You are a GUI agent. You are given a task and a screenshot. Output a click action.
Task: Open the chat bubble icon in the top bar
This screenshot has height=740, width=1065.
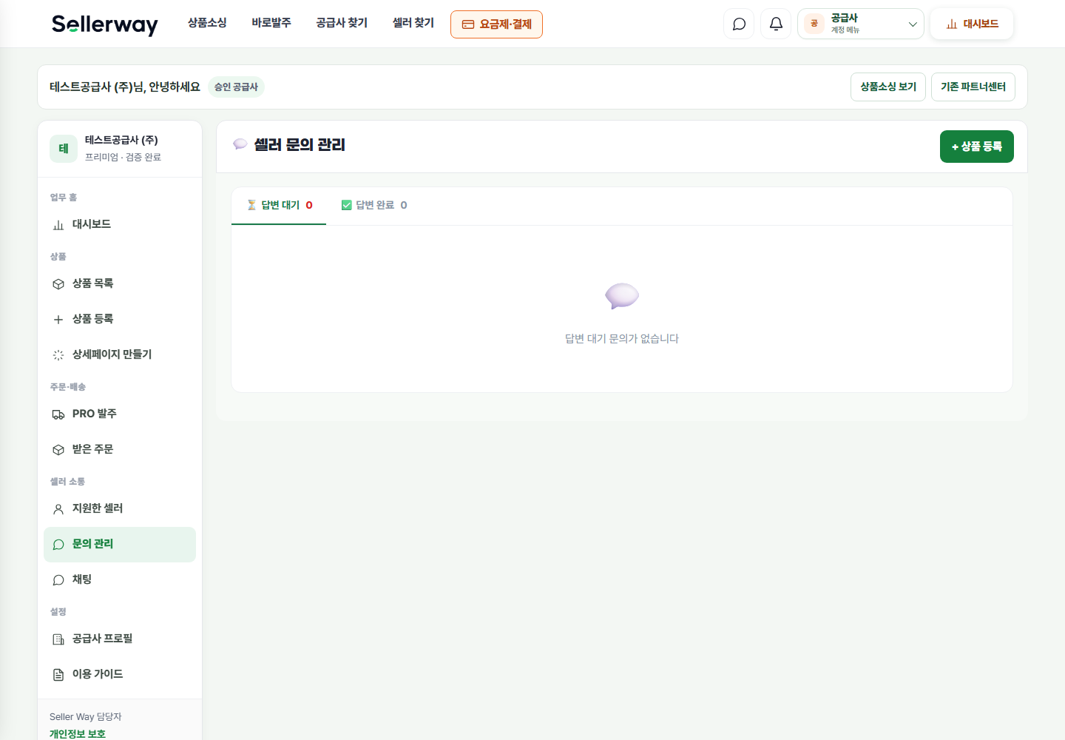coord(739,24)
